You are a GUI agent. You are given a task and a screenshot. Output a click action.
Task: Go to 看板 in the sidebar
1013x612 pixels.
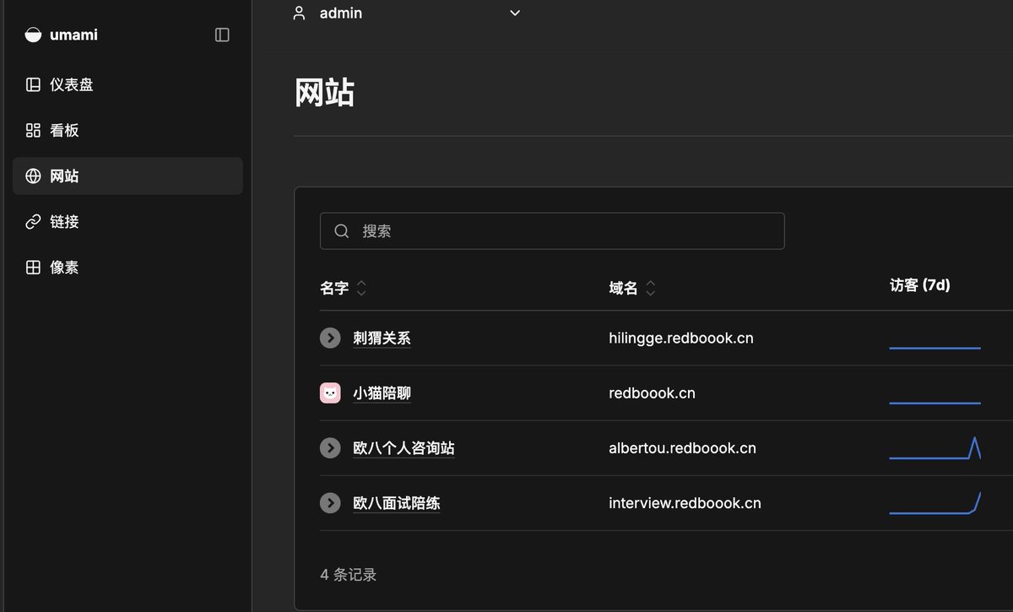[127, 130]
